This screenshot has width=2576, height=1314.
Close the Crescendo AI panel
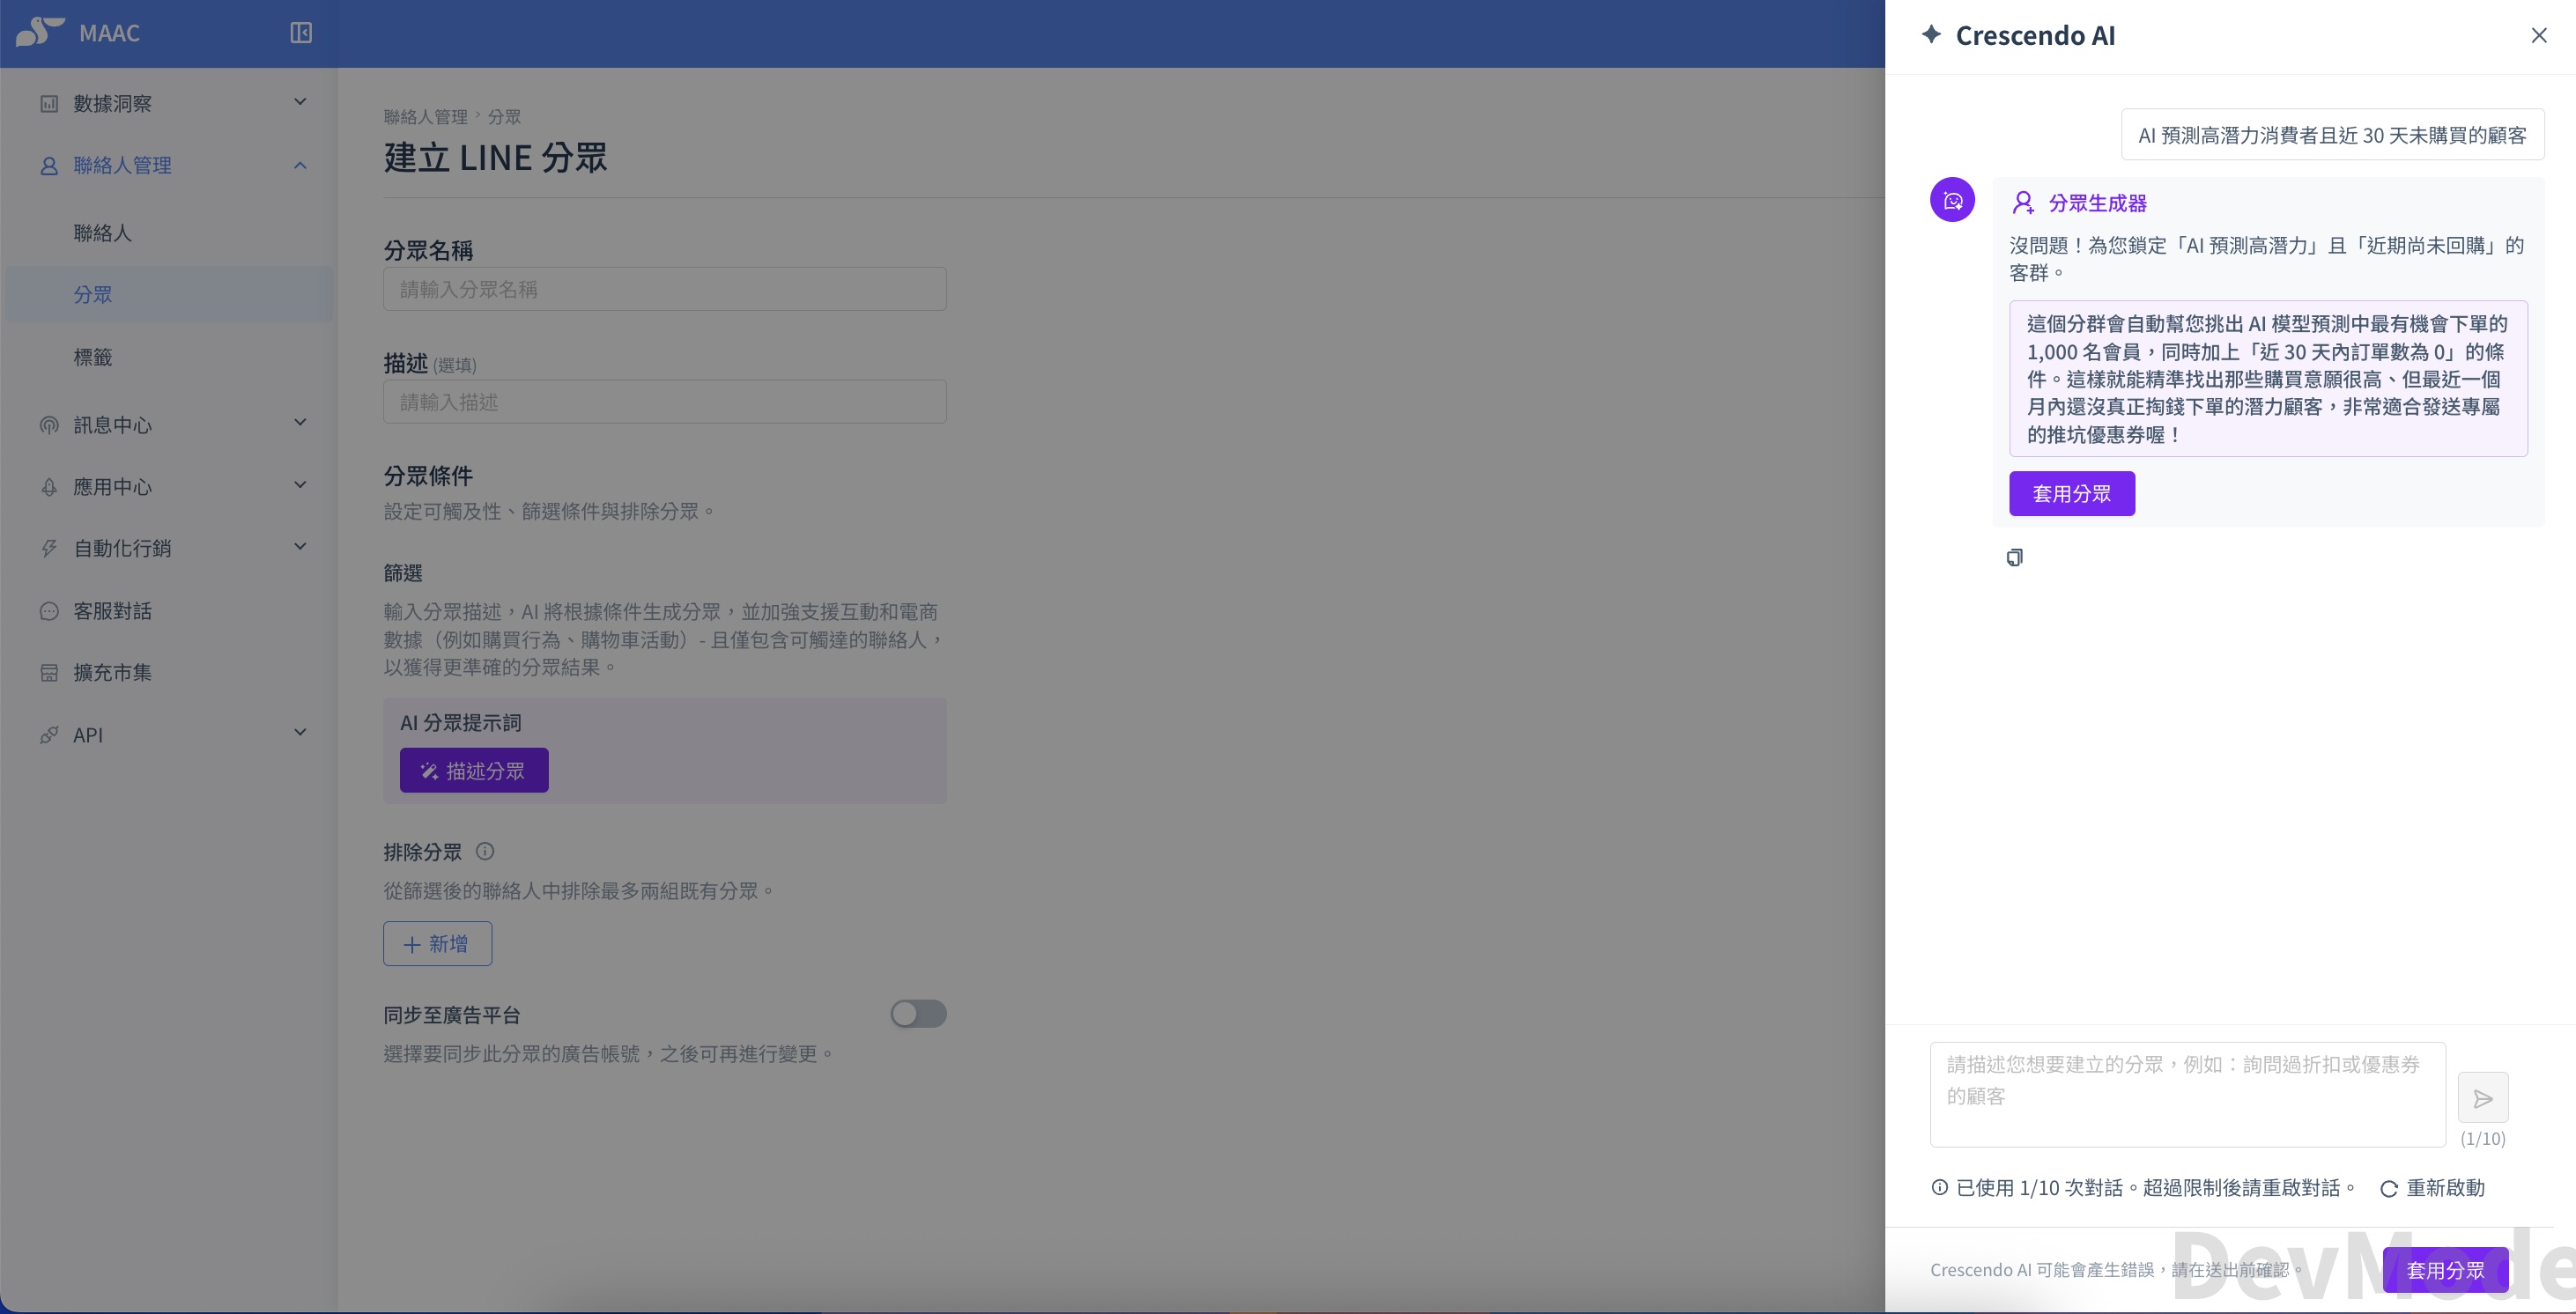2539,36
